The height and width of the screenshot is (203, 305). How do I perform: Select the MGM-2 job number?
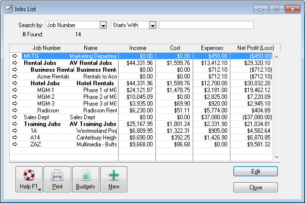click(46, 97)
